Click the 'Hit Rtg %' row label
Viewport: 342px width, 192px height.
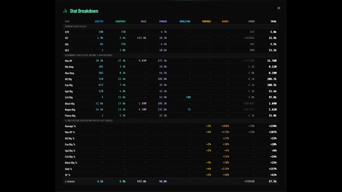pyautogui.click(x=69, y=138)
